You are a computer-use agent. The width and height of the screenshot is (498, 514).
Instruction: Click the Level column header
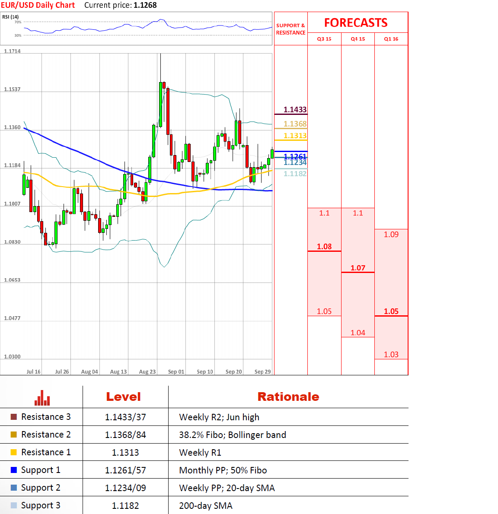[x=124, y=397]
